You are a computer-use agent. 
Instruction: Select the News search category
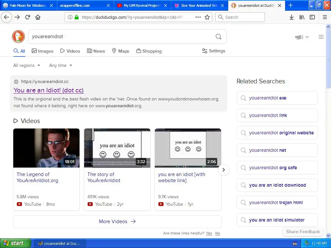tap(96, 51)
